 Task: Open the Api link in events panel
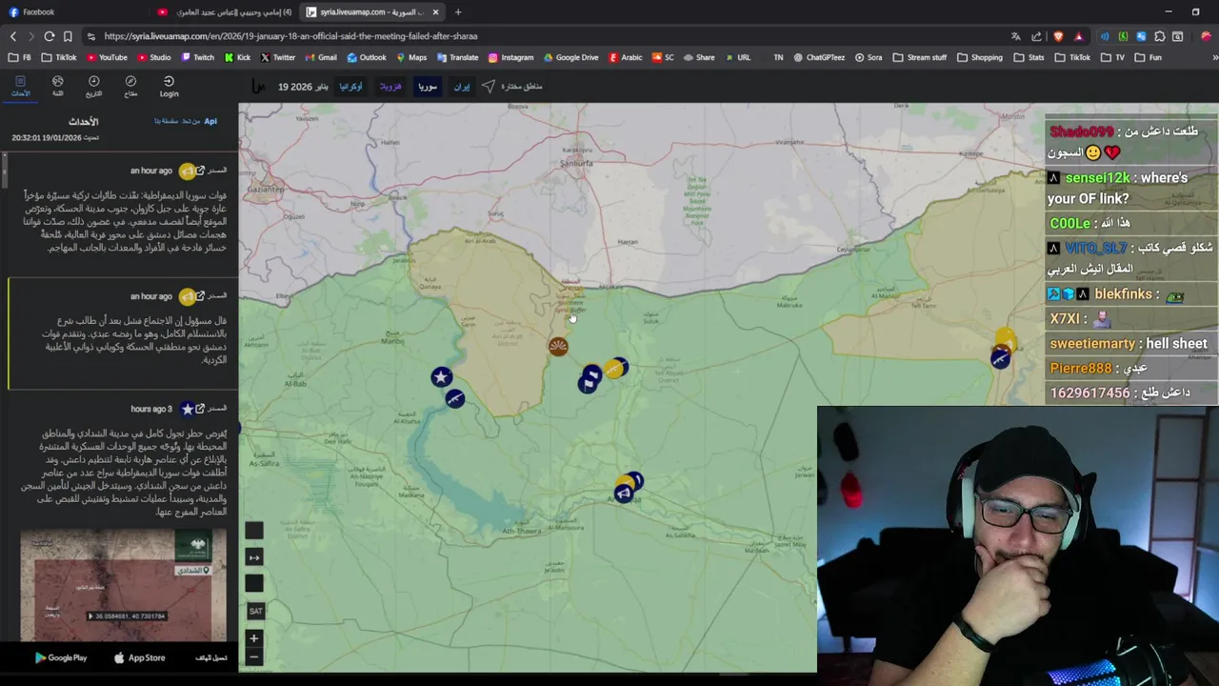point(210,121)
